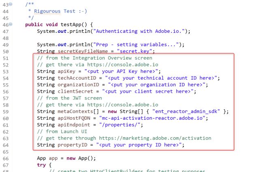Collapse the testApp method fold at line 46
Screen dimensions: 259x172
11,24
